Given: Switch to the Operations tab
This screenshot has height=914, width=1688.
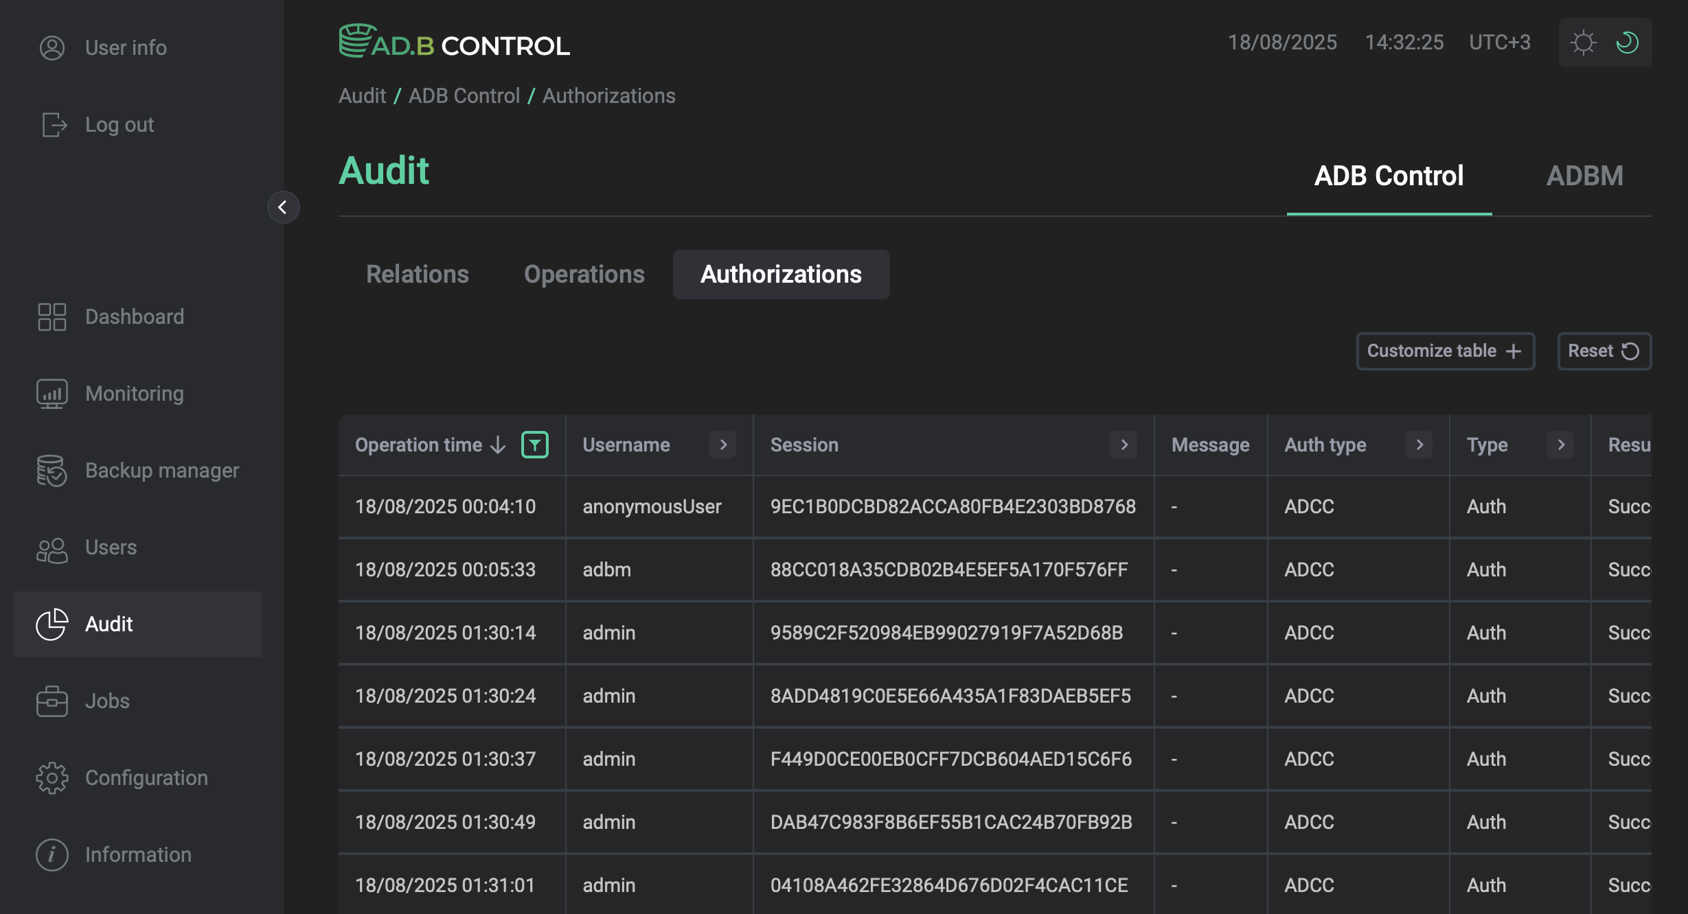Looking at the screenshot, I should [584, 274].
